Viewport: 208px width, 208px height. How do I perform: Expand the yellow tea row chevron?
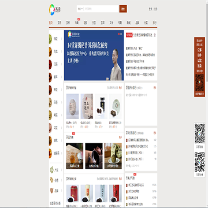(61, 115)
